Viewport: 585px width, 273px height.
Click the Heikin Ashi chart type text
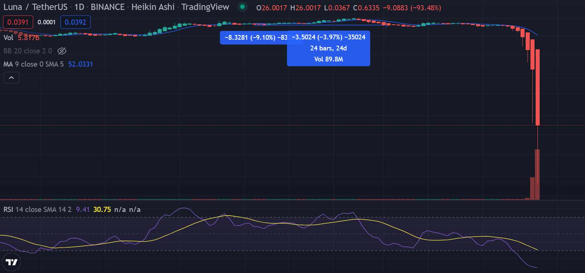coord(153,7)
